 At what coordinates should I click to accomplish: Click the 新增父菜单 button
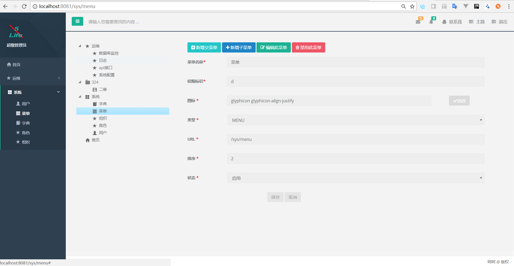pyautogui.click(x=204, y=47)
